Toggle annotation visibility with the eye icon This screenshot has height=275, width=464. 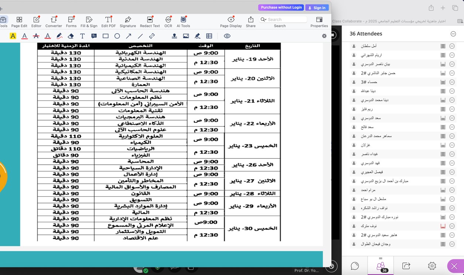tap(227, 36)
